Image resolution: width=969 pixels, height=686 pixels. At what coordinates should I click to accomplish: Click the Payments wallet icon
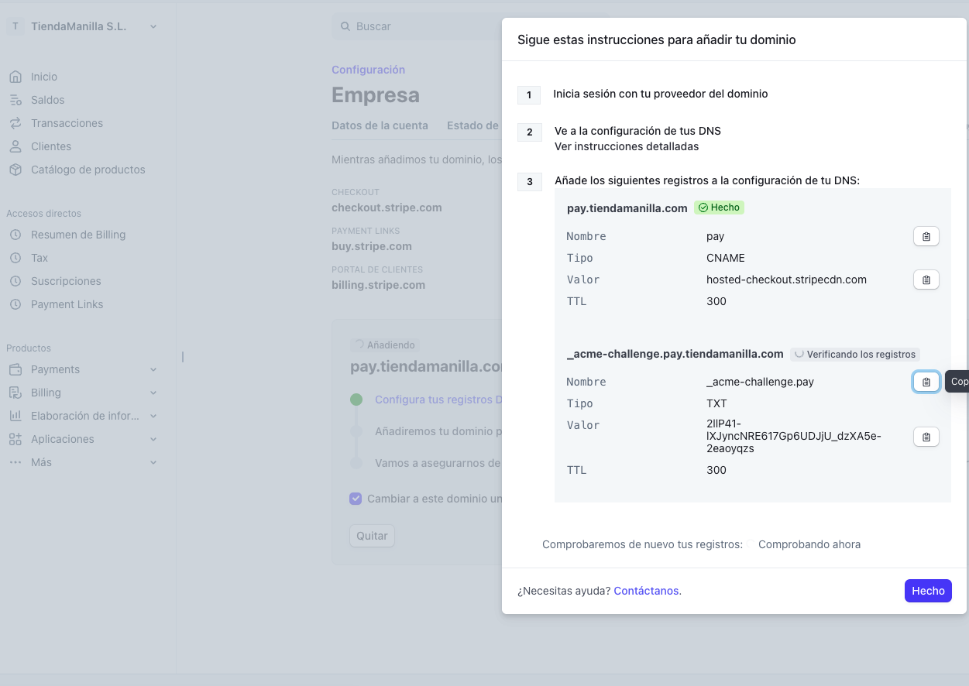(x=15, y=369)
